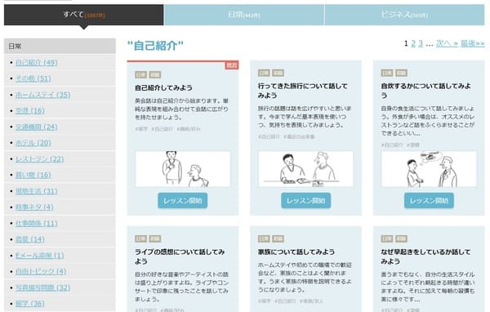This screenshot has height=312, width=490.
Task: Open the 日常 tab
Action: 244,15
